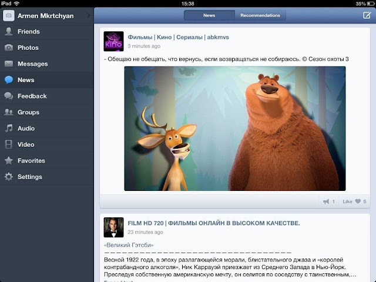Viewport: 376px width, 282px height.
Task: Go to Settings in the sidebar
Action: pos(47,177)
